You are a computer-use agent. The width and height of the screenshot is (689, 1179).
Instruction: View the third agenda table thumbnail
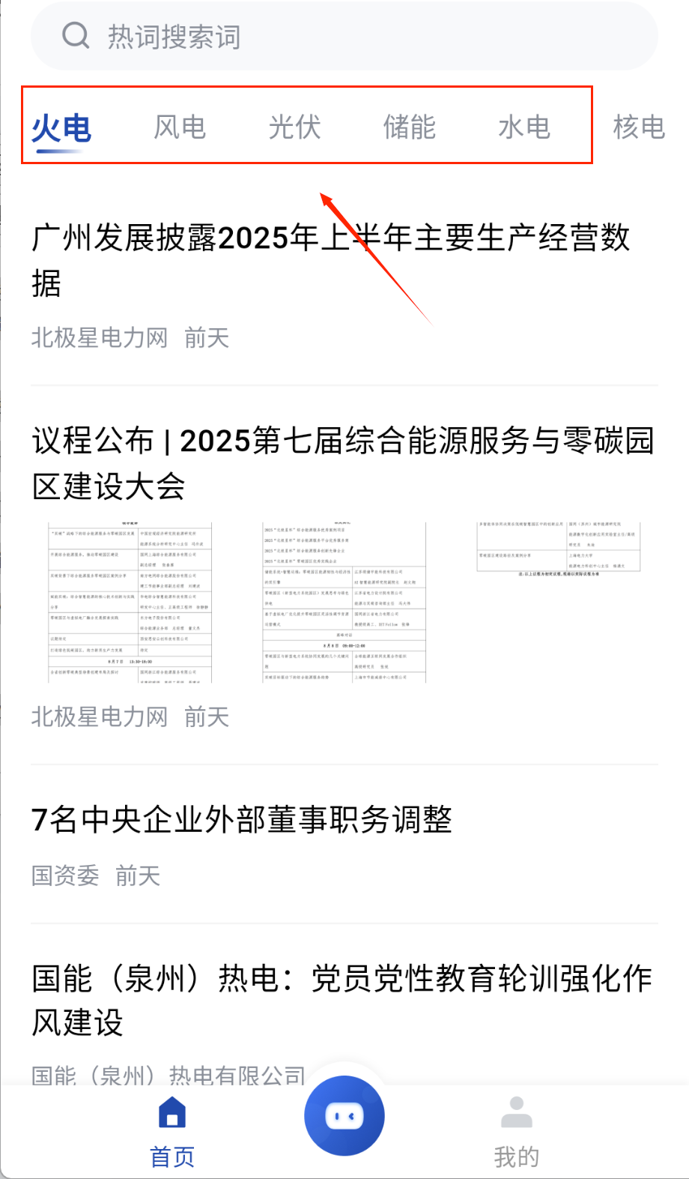pyautogui.click(x=559, y=549)
